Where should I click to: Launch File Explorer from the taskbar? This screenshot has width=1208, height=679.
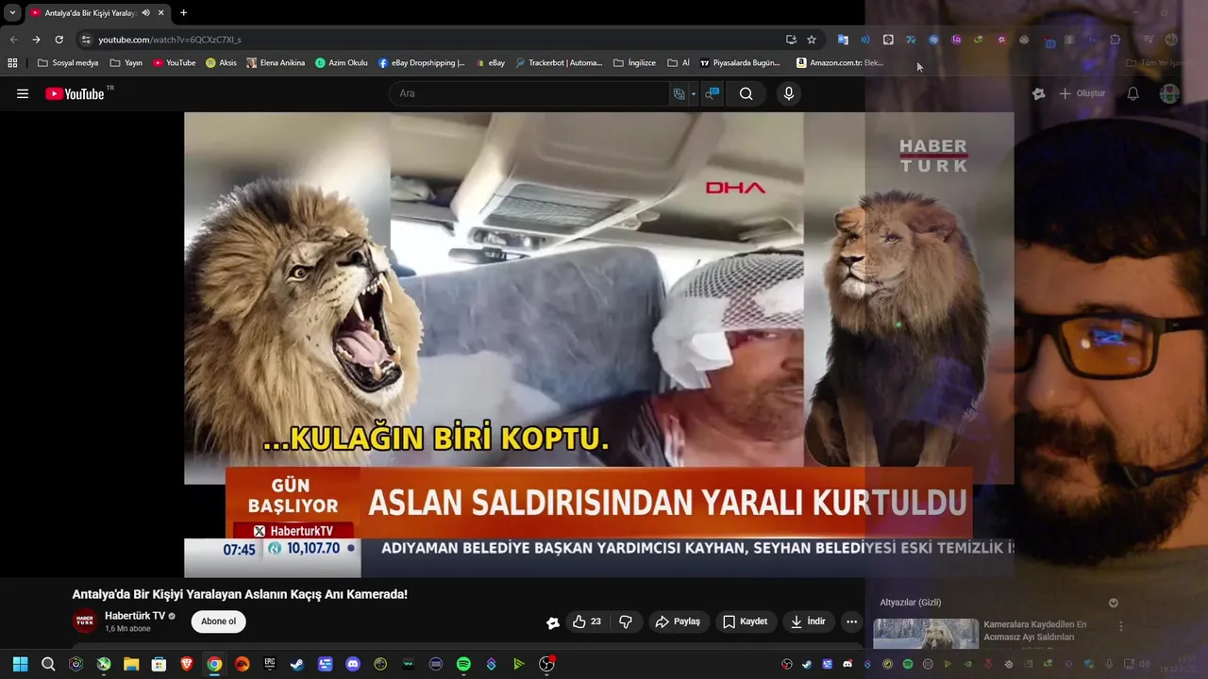pos(131,664)
